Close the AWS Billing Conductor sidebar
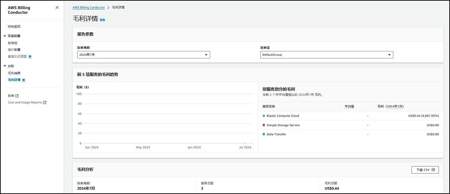Image resolution: width=450 pixels, height=194 pixels. coord(57,7)
